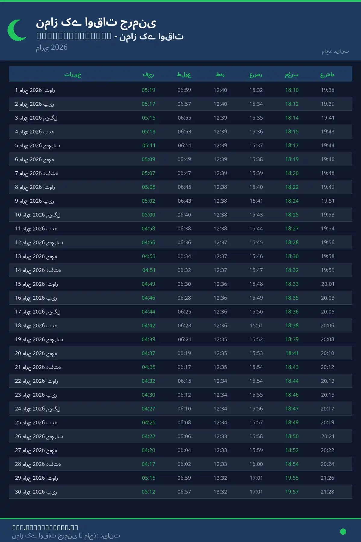Image resolution: width=361 pixels, height=542 pixels.
Task: Click the ظہر (Dhuhr) column header
Action: 220,74
